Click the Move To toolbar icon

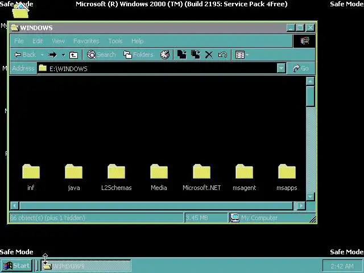click(182, 55)
